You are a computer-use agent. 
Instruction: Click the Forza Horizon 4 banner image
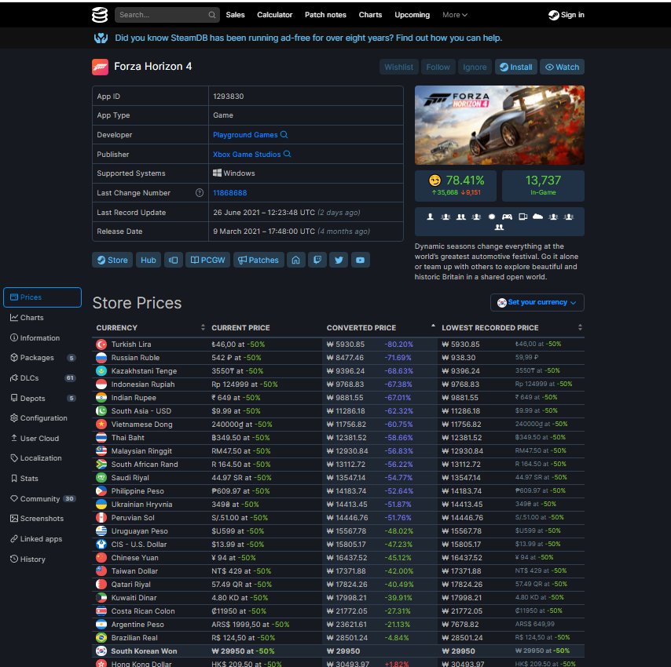500,126
